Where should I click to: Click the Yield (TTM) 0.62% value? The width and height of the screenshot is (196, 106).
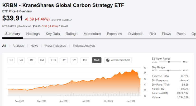(185, 89)
